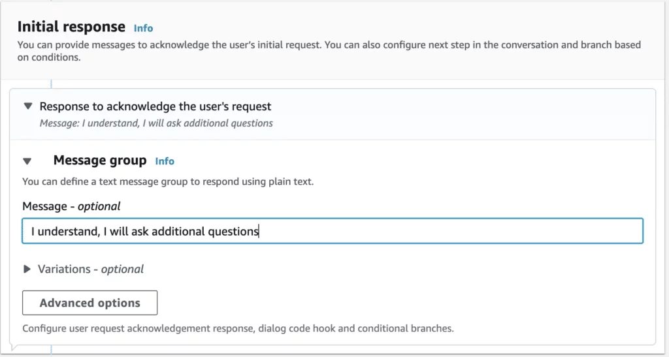Viewport: 669px width, 357px height.
Task: Select the 'You can provide messages' intro text
Action: pyautogui.click(x=329, y=51)
